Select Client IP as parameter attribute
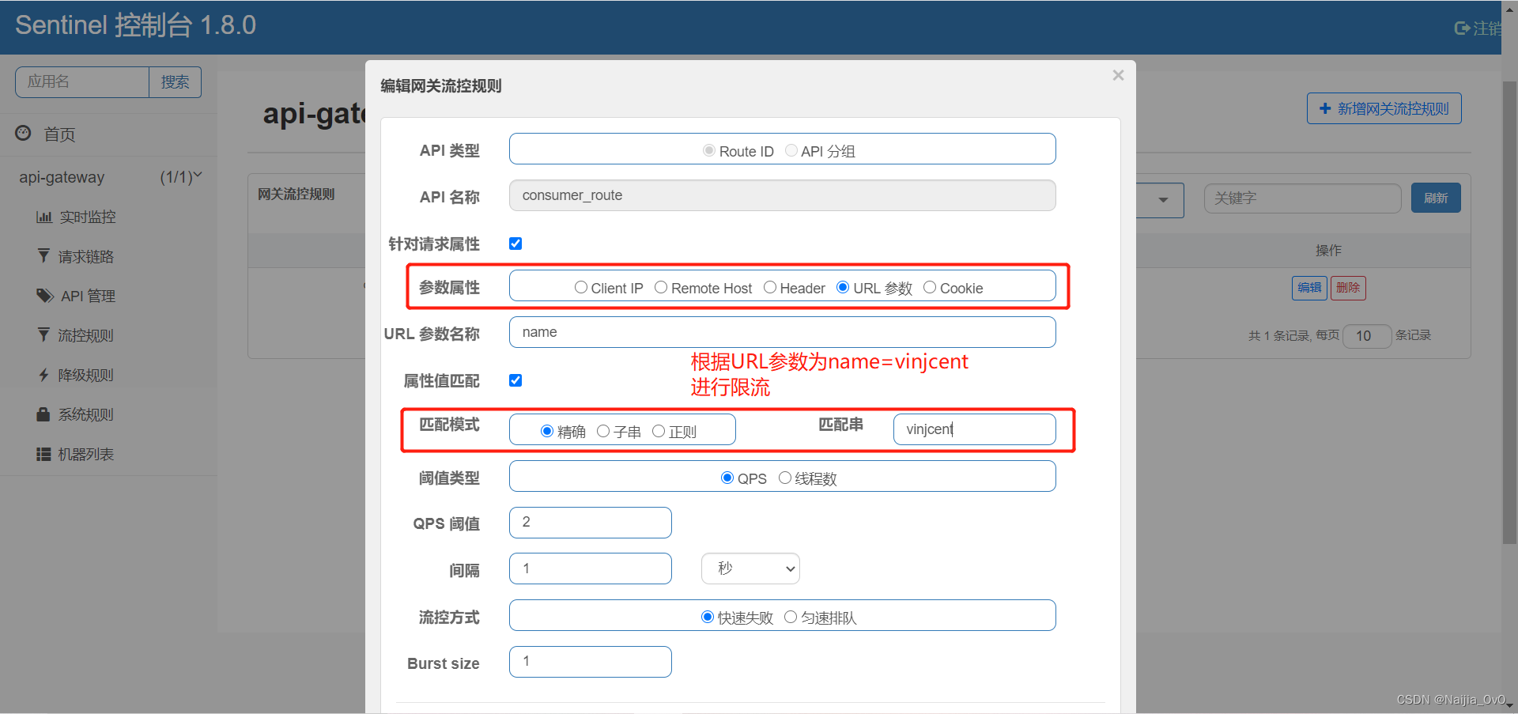Viewport: 1518px width, 714px height. [581, 287]
